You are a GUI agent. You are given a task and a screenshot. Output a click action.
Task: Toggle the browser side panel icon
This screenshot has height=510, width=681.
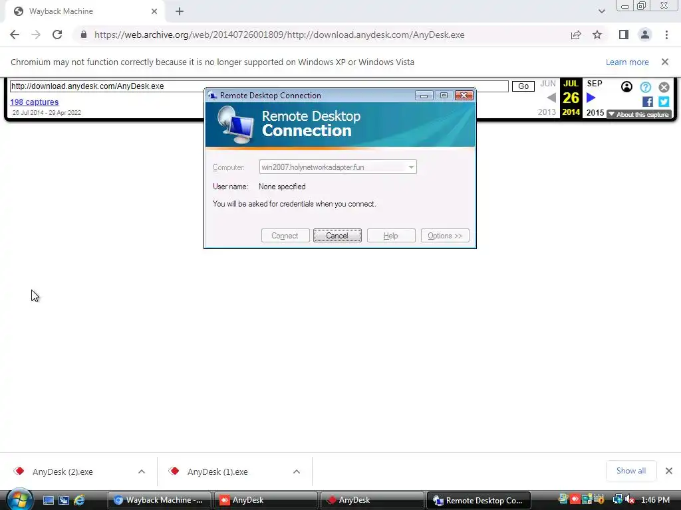point(624,35)
